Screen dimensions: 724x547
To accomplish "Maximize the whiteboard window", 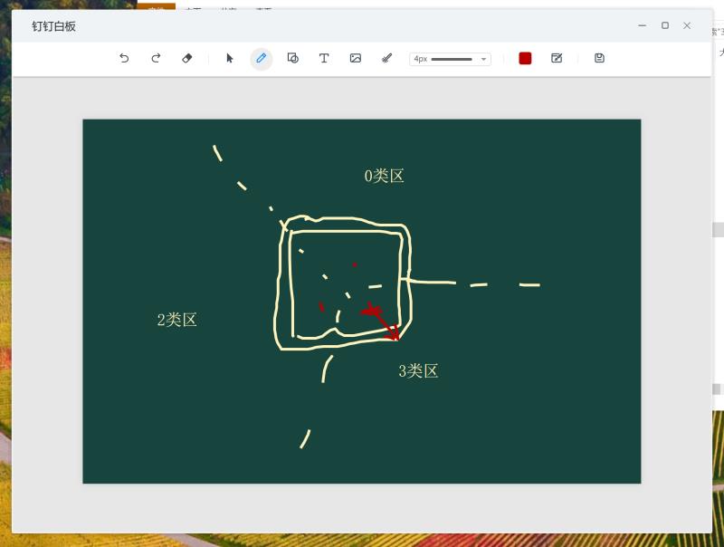I will 665,25.
